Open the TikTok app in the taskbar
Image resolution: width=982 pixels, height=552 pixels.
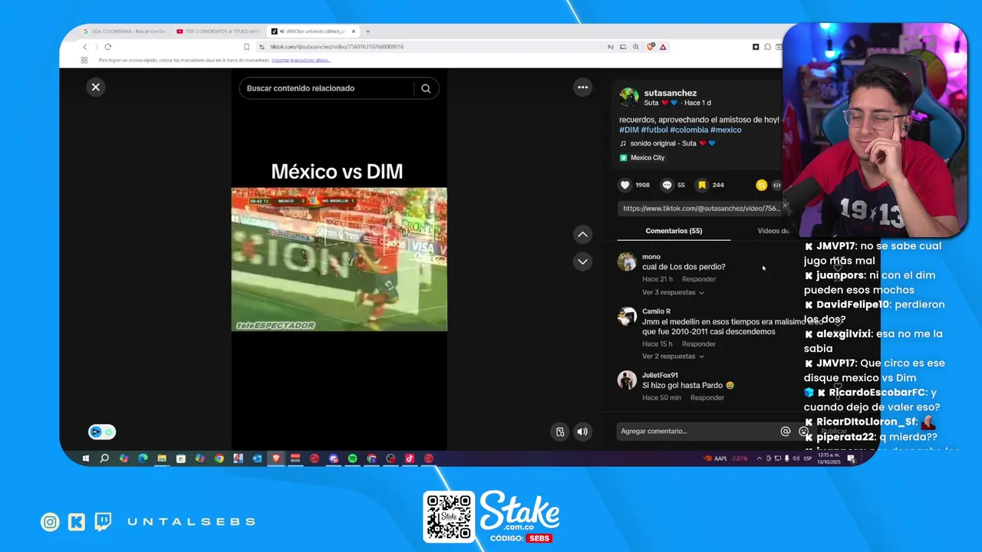pos(410,458)
